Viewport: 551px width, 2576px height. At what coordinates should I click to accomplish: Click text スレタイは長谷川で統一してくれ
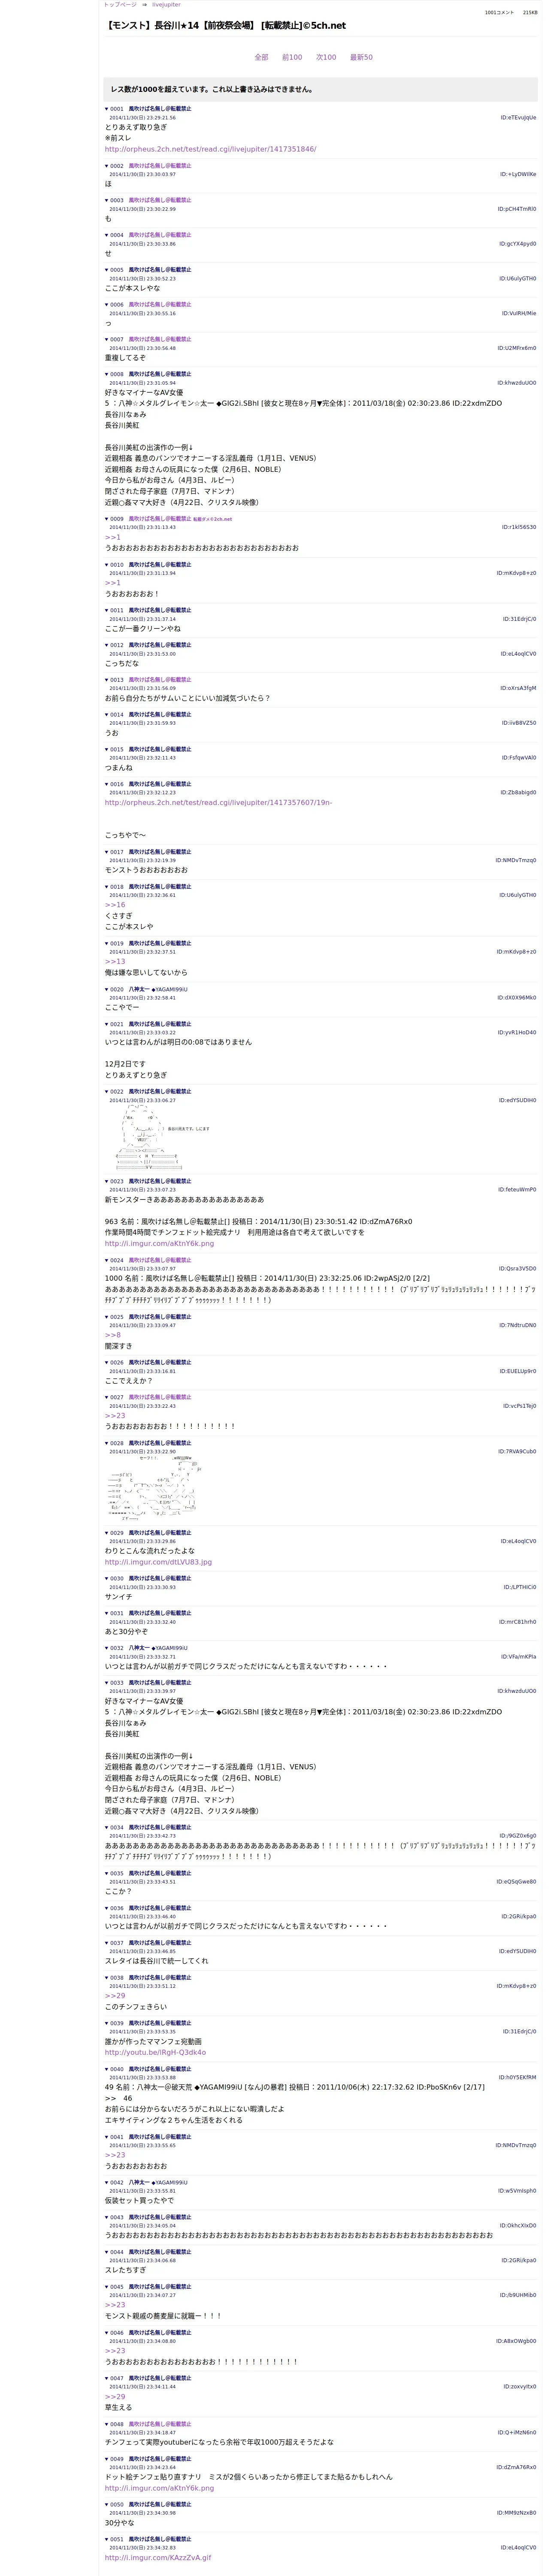point(157,1961)
